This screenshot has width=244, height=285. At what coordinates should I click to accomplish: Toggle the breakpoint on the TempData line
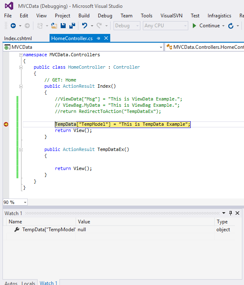tap(6, 125)
